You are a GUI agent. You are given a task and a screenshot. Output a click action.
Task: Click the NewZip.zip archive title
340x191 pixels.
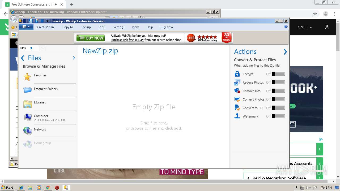tap(100, 51)
